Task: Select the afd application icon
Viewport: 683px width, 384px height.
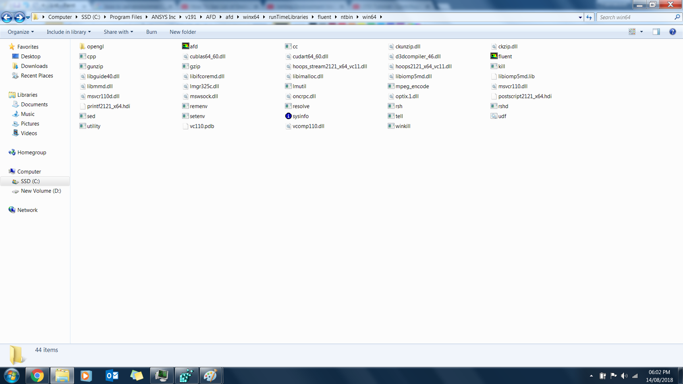Action: click(x=185, y=46)
